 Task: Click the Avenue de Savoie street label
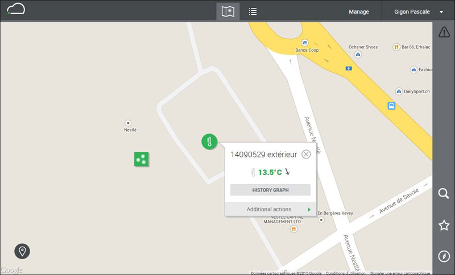coord(399,201)
